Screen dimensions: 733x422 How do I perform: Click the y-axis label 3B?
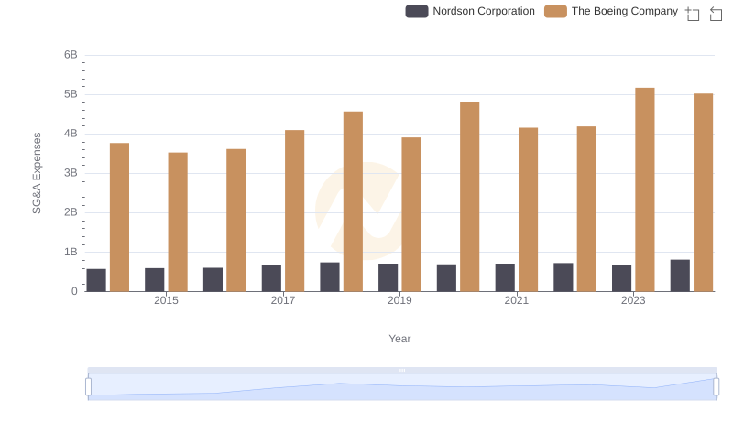[71, 173]
